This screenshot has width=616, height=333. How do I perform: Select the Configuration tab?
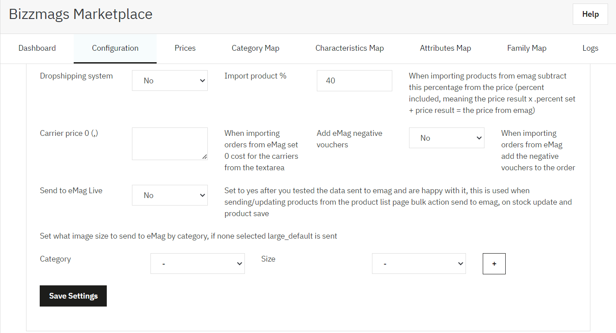(115, 48)
